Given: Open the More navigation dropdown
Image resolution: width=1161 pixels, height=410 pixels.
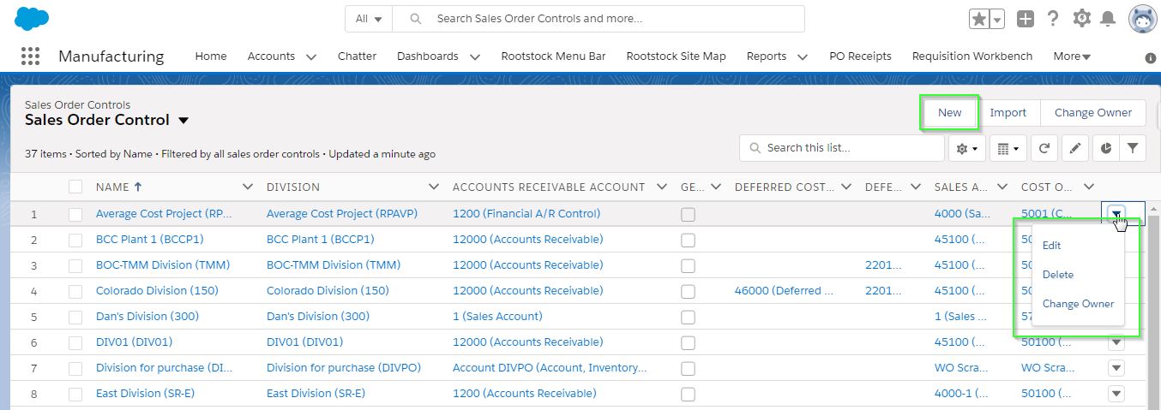Looking at the screenshot, I should [x=1072, y=56].
